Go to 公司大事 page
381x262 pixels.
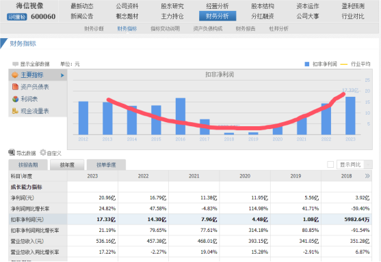(308, 16)
